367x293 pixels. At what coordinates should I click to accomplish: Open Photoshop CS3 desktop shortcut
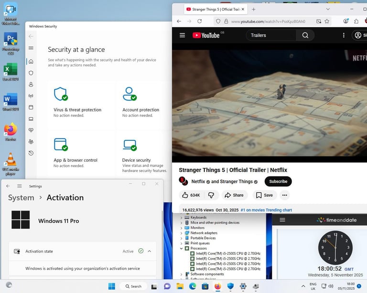click(x=11, y=44)
